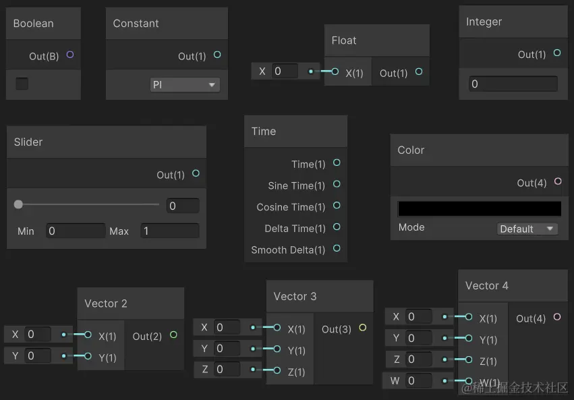Click Vector 2 X value field
This screenshot has width=574, height=400.
tap(38, 334)
